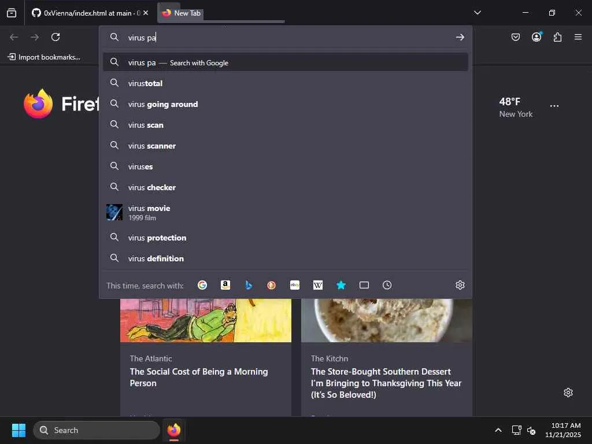This screenshot has height=444, width=592.
Task: Choose the 'virustotal' suggestion
Action: 286,83
